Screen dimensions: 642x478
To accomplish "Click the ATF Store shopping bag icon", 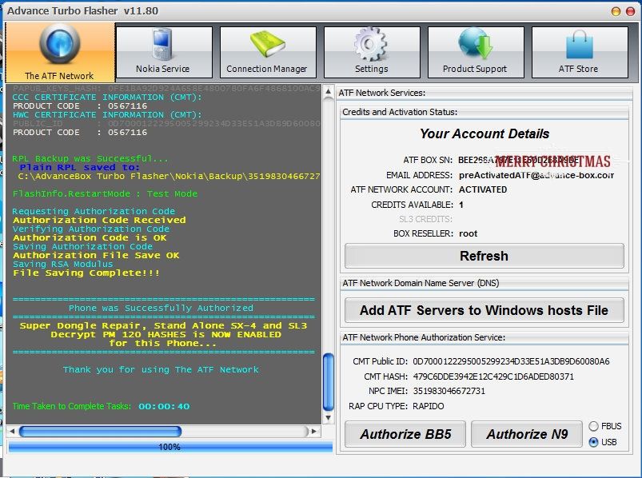I will pos(578,45).
